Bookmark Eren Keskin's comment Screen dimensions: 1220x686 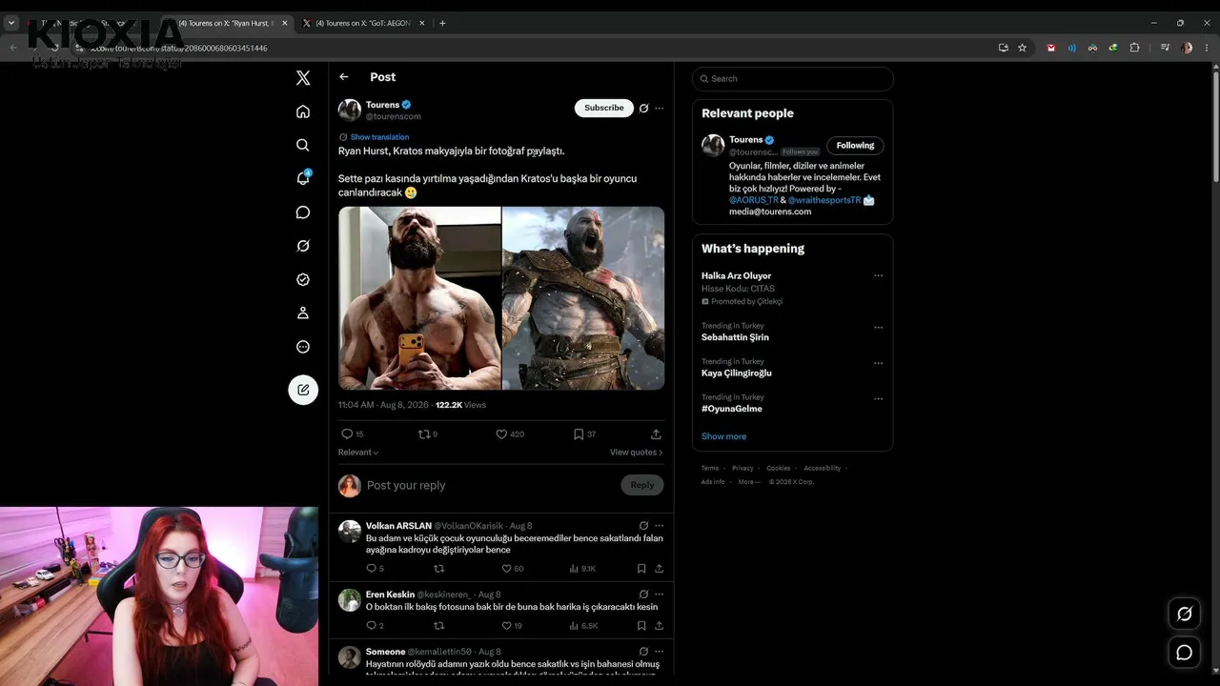coord(641,626)
